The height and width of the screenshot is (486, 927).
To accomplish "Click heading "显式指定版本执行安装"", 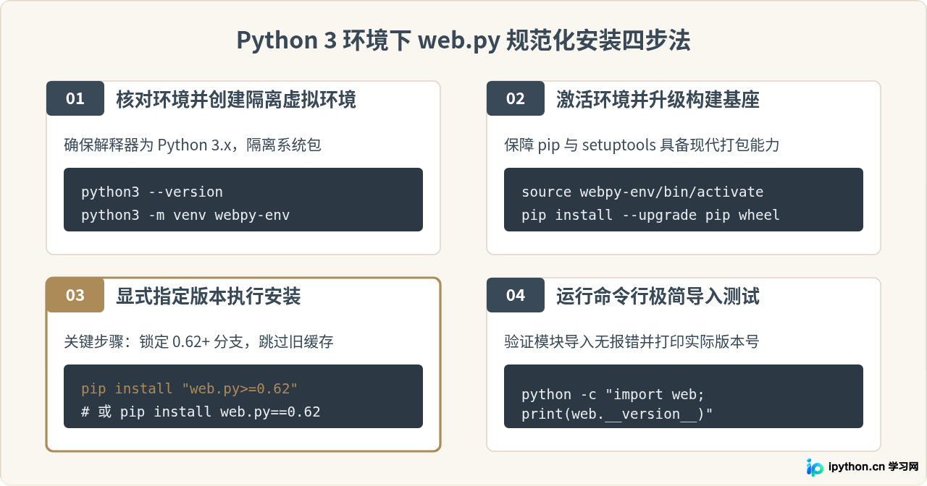I will click(x=209, y=296).
